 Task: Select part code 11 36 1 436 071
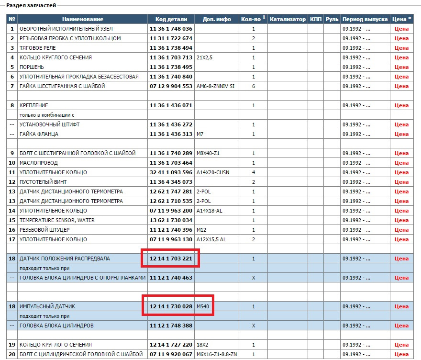[x=171, y=106]
